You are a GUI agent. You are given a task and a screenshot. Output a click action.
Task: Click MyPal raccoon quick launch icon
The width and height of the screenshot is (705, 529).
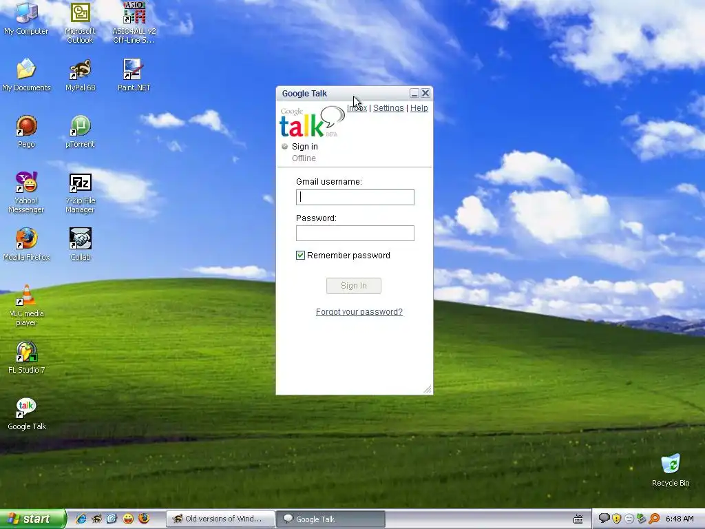pos(96,519)
